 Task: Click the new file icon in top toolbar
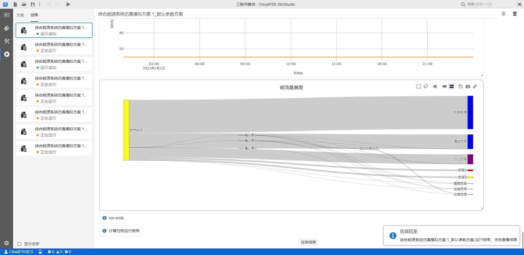tap(15, 4)
